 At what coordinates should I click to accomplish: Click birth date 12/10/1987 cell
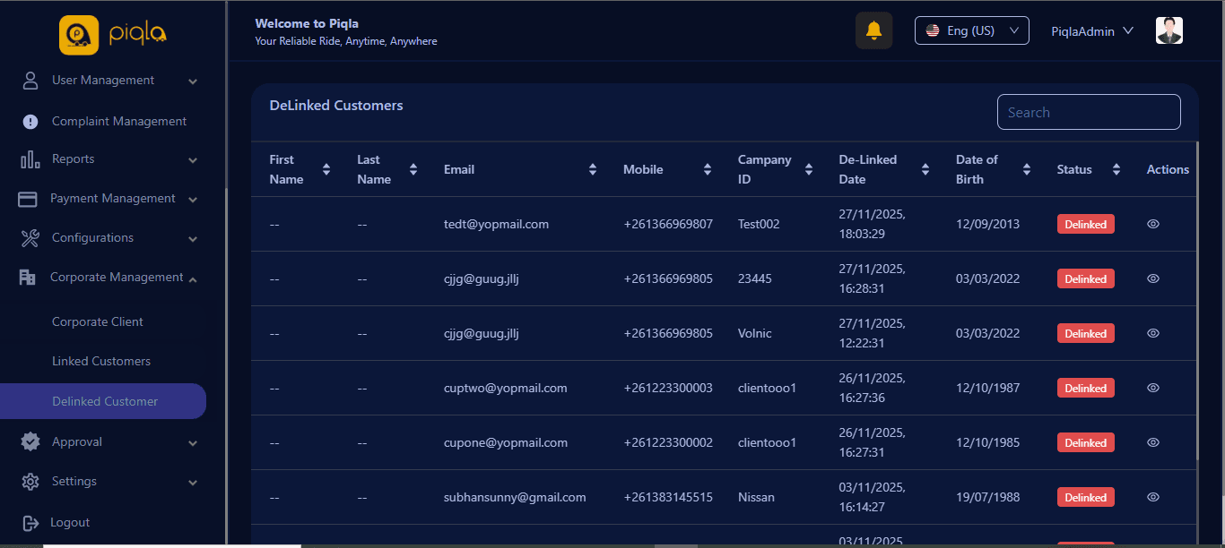point(987,388)
